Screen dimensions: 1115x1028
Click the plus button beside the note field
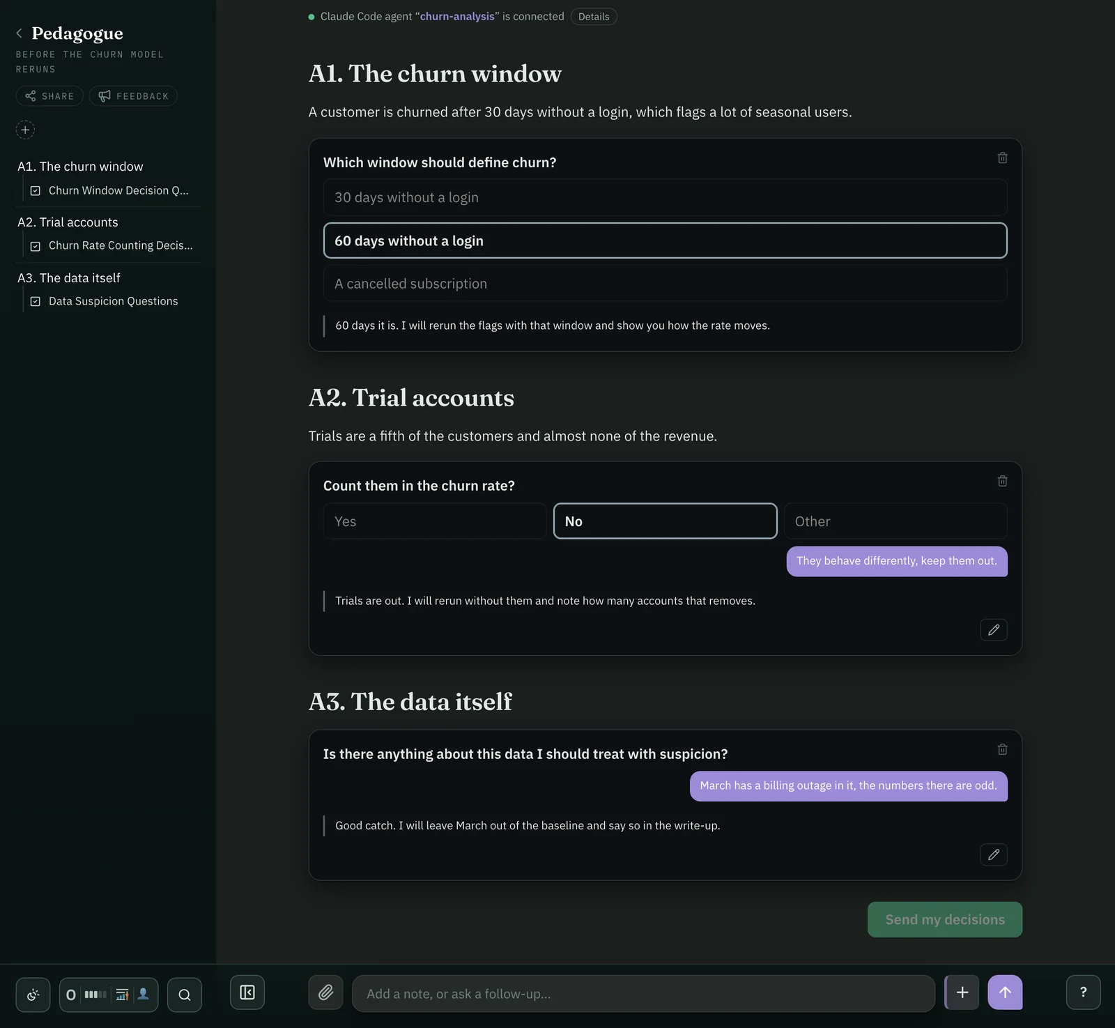pyautogui.click(x=962, y=992)
